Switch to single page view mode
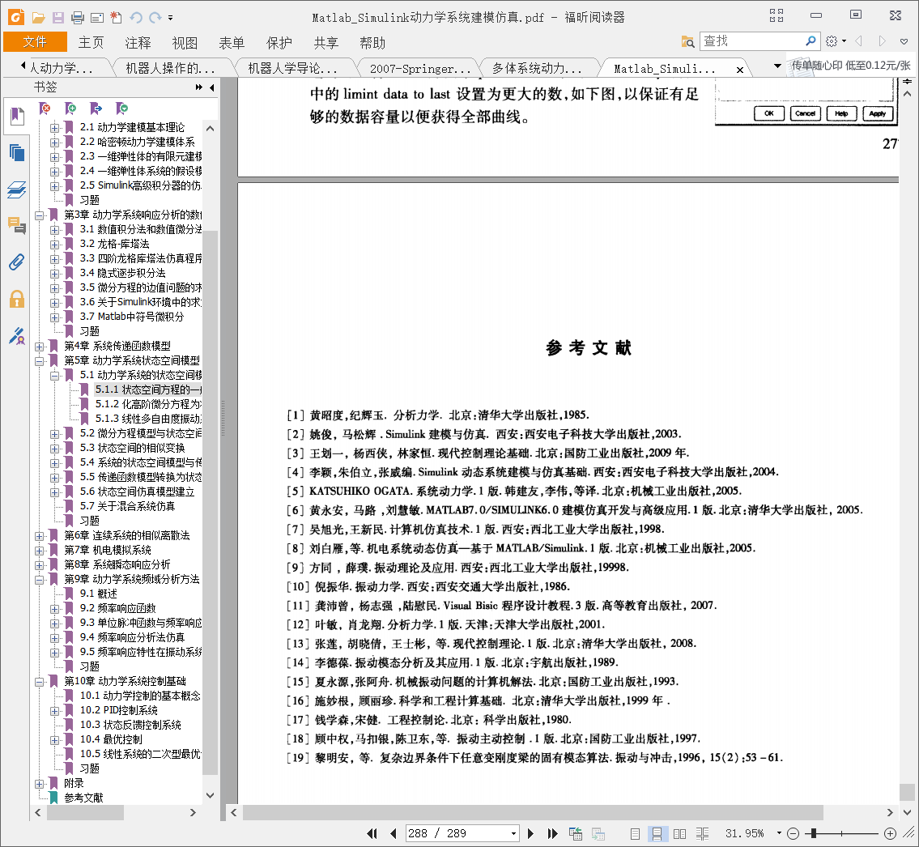 (x=635, y=833)
